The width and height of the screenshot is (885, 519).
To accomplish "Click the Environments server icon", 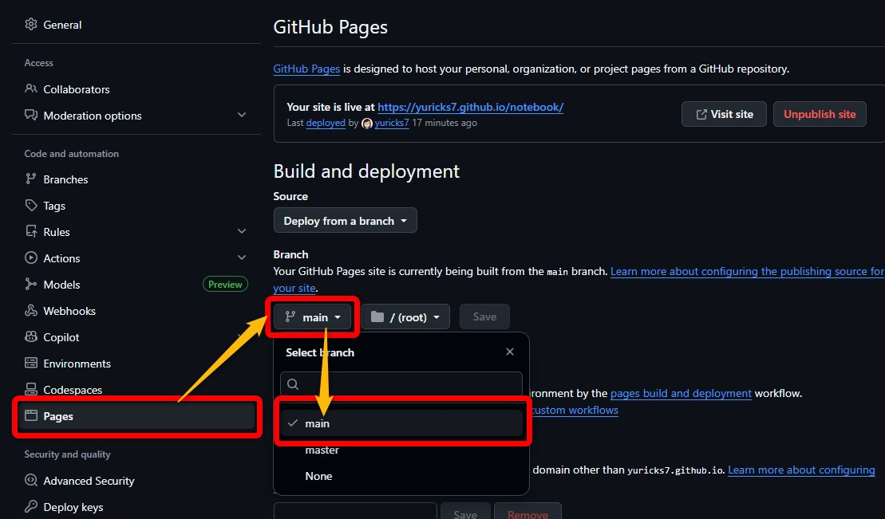I will tap(31, 364).
